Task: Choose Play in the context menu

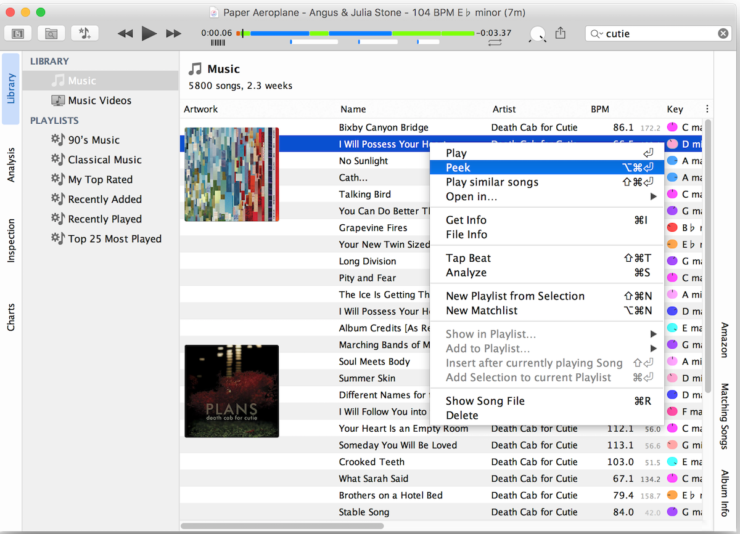Action: (547, 153)
